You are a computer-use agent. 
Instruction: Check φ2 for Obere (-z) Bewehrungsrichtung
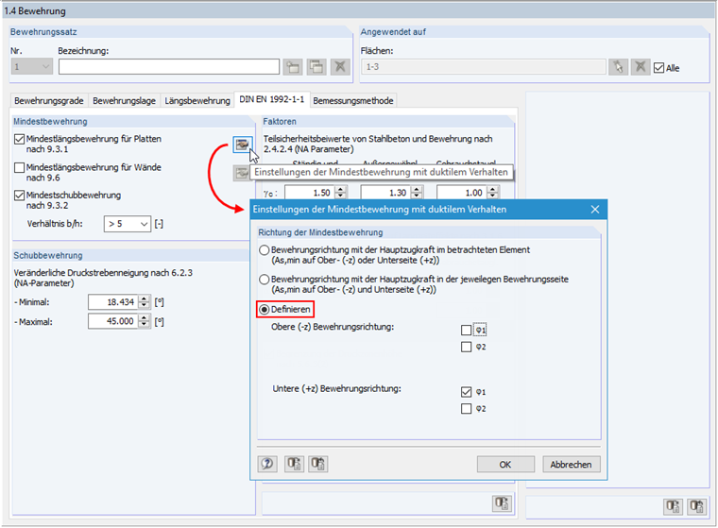(x=466, y=347)
